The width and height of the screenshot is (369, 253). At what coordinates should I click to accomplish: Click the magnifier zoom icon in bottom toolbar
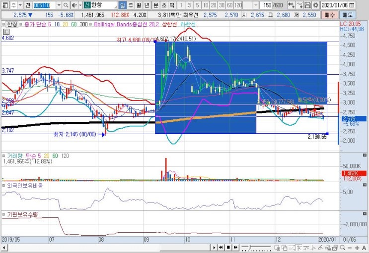[342, 248]
